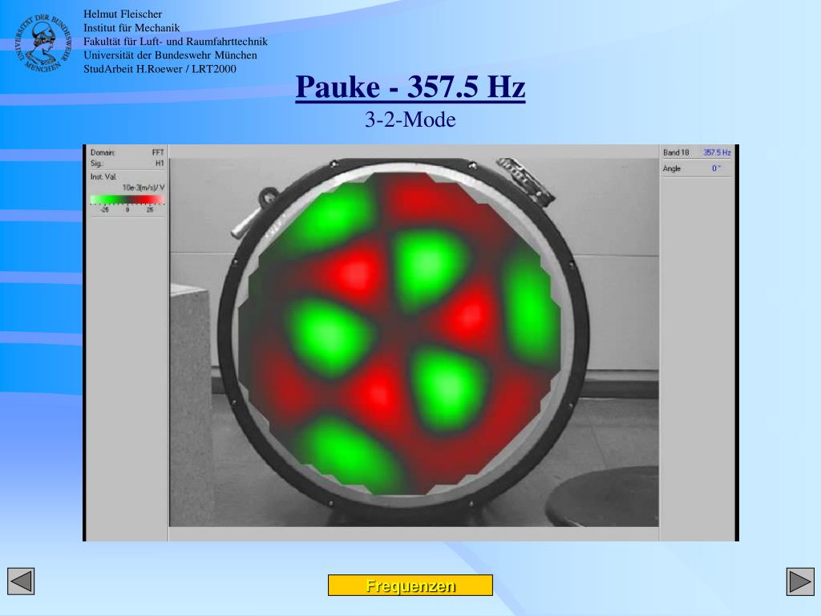Click the Institut für Mechanik line
The height and width of the screenshot is (616, 821).
point(131,28)
